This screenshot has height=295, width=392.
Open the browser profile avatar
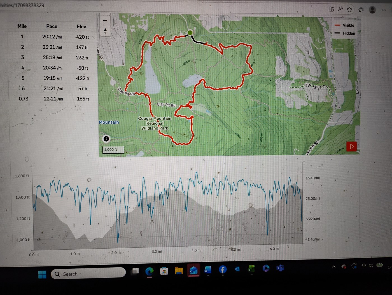coord(372,10)
